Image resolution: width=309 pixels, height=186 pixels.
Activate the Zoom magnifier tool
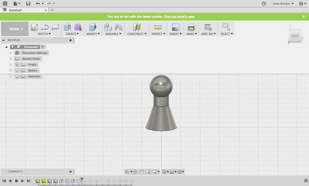(x=148, y=172)
